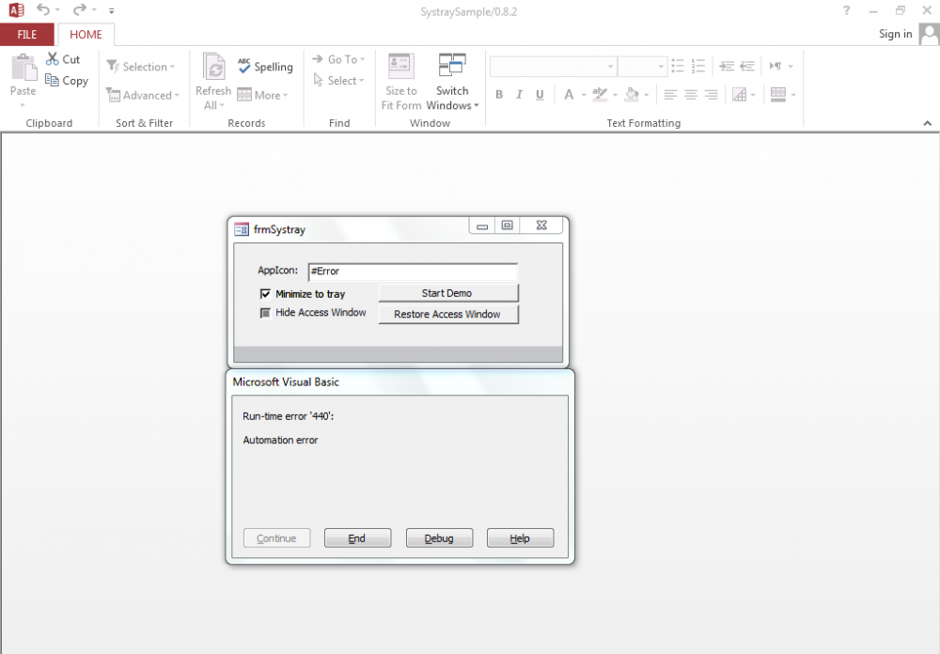Expand the Paste options arrow
This screenshot has width=940, height=654.
(23, 105)
